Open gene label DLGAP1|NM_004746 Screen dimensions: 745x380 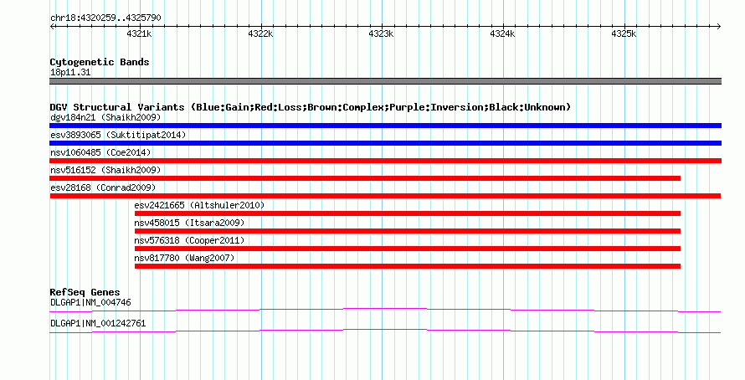(x=90, y=302)
